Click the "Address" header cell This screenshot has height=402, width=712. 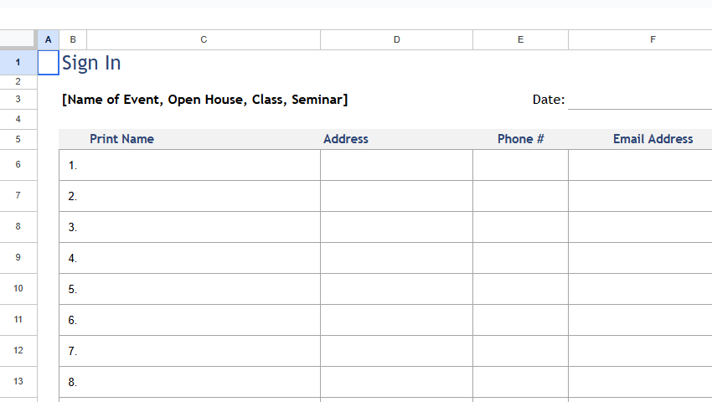tap(346, 139)
